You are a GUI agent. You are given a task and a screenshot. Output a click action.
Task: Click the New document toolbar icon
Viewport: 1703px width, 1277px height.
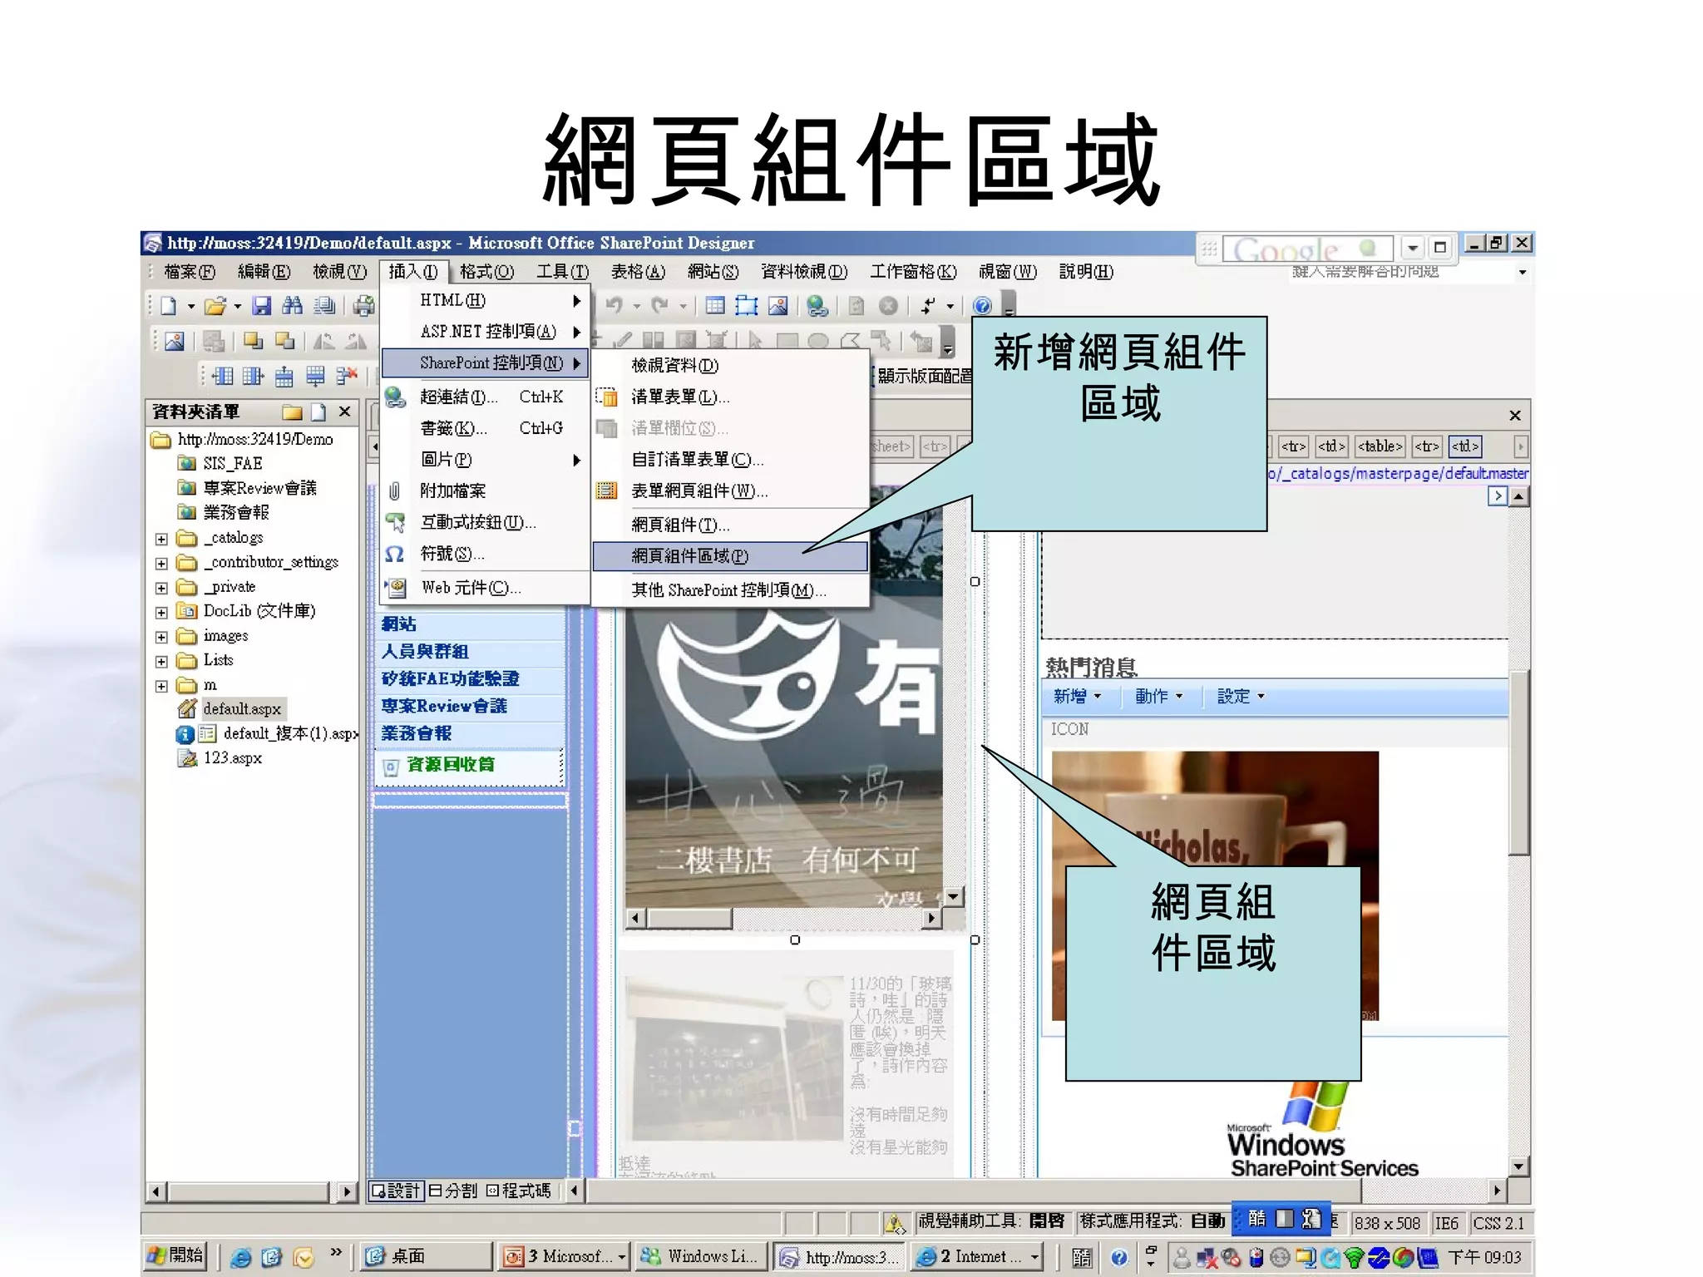pos(169,306)
